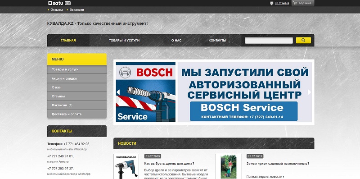Click the satu logo in top bar
Screen dimensions: 360x179
coord(59,3)
